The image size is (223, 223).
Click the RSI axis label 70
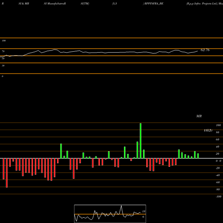point(3,51)
